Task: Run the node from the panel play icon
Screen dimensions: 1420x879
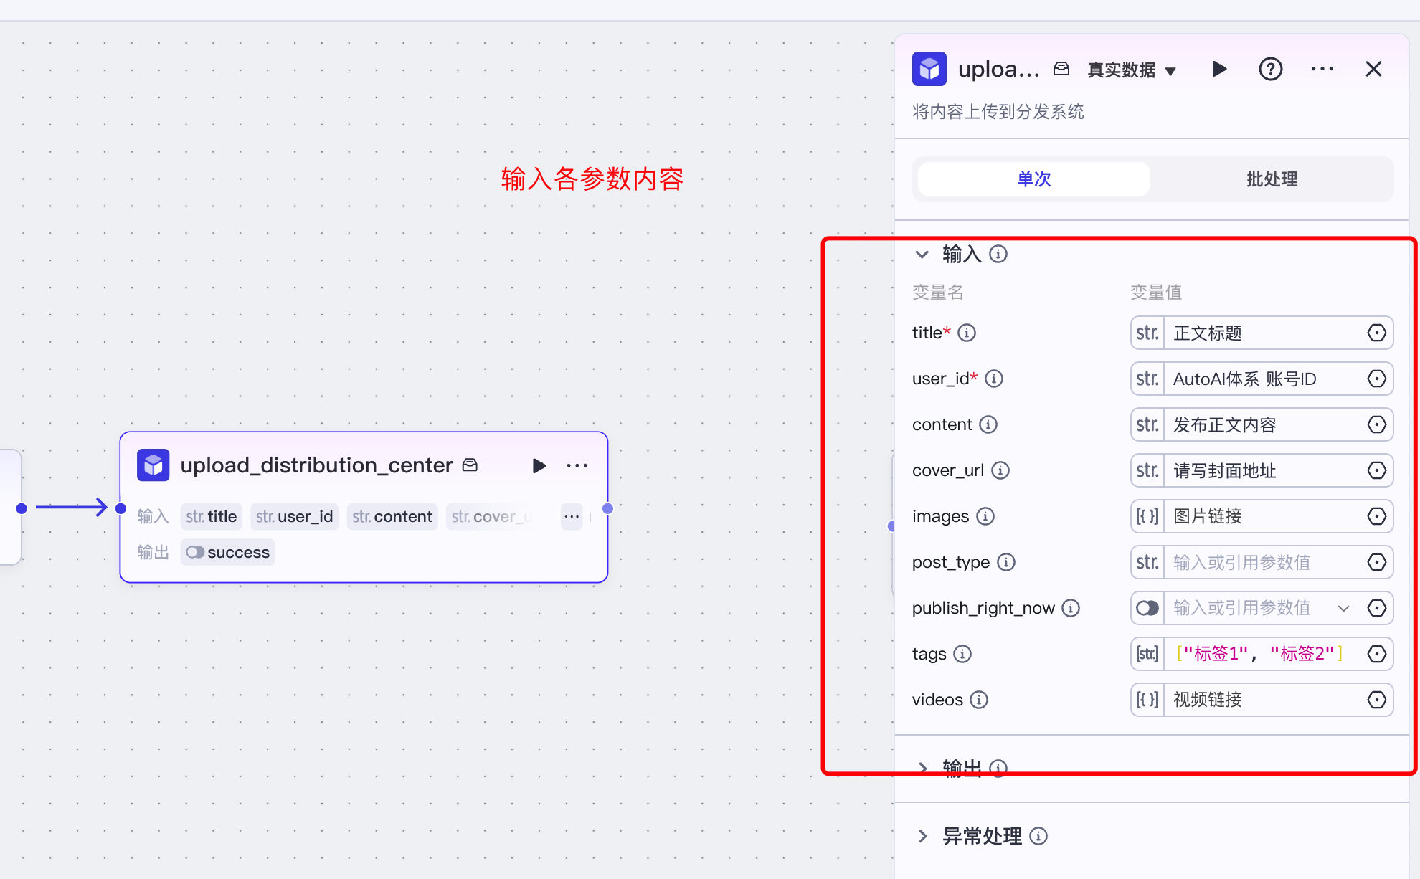Action: [1218, 69]
